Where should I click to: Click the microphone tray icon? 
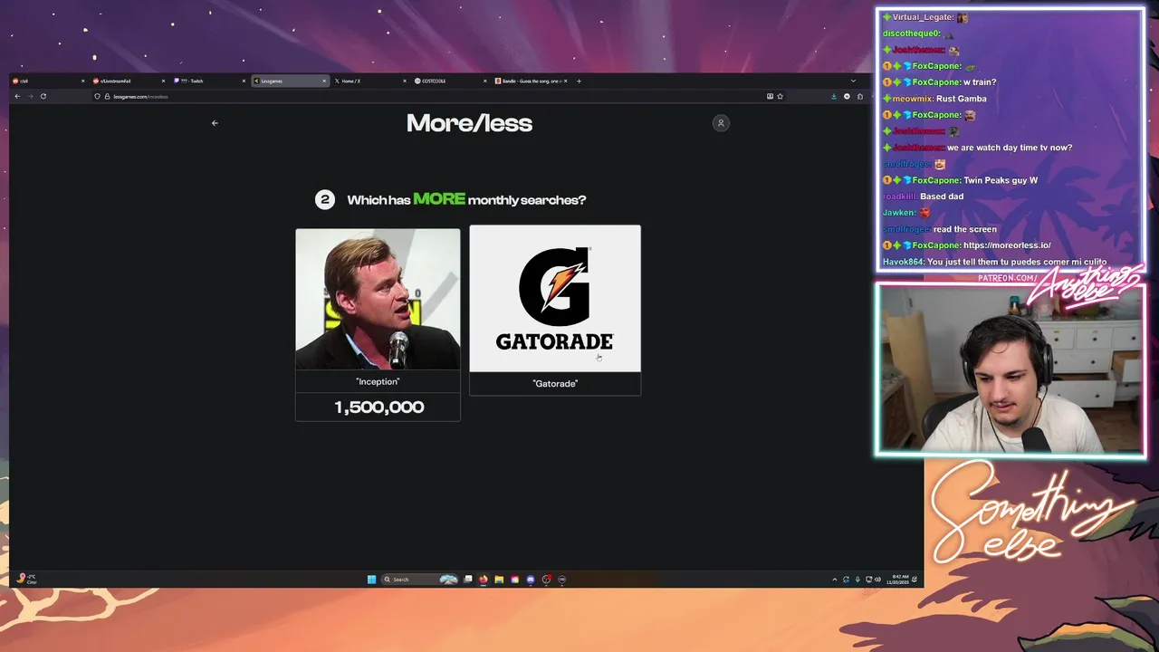click(857, 580)
